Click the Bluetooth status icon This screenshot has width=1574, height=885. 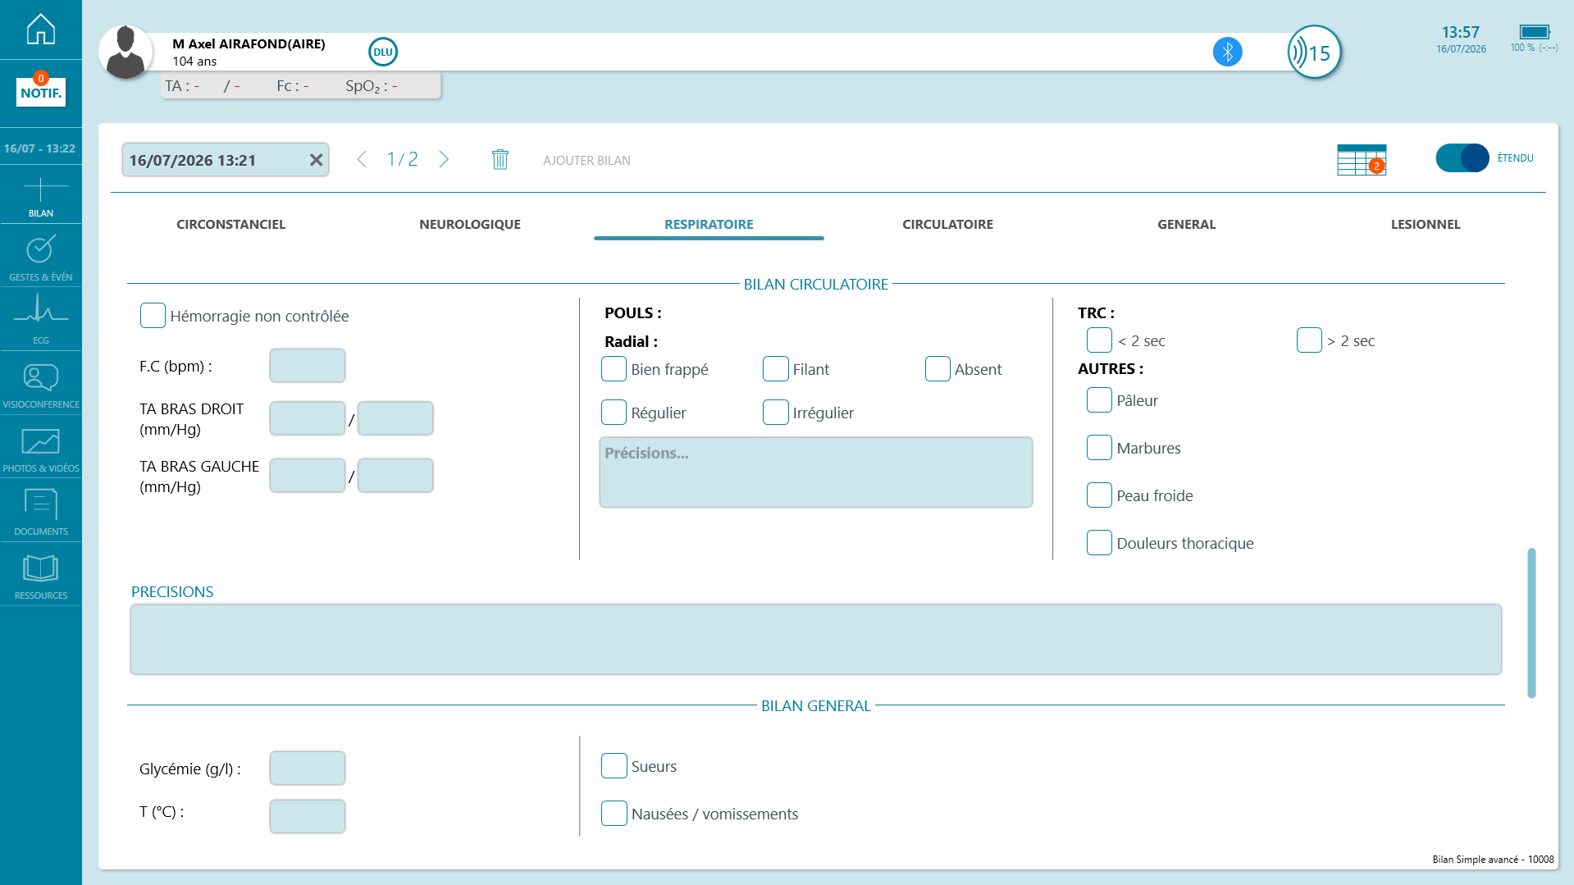coord(1227,52)
